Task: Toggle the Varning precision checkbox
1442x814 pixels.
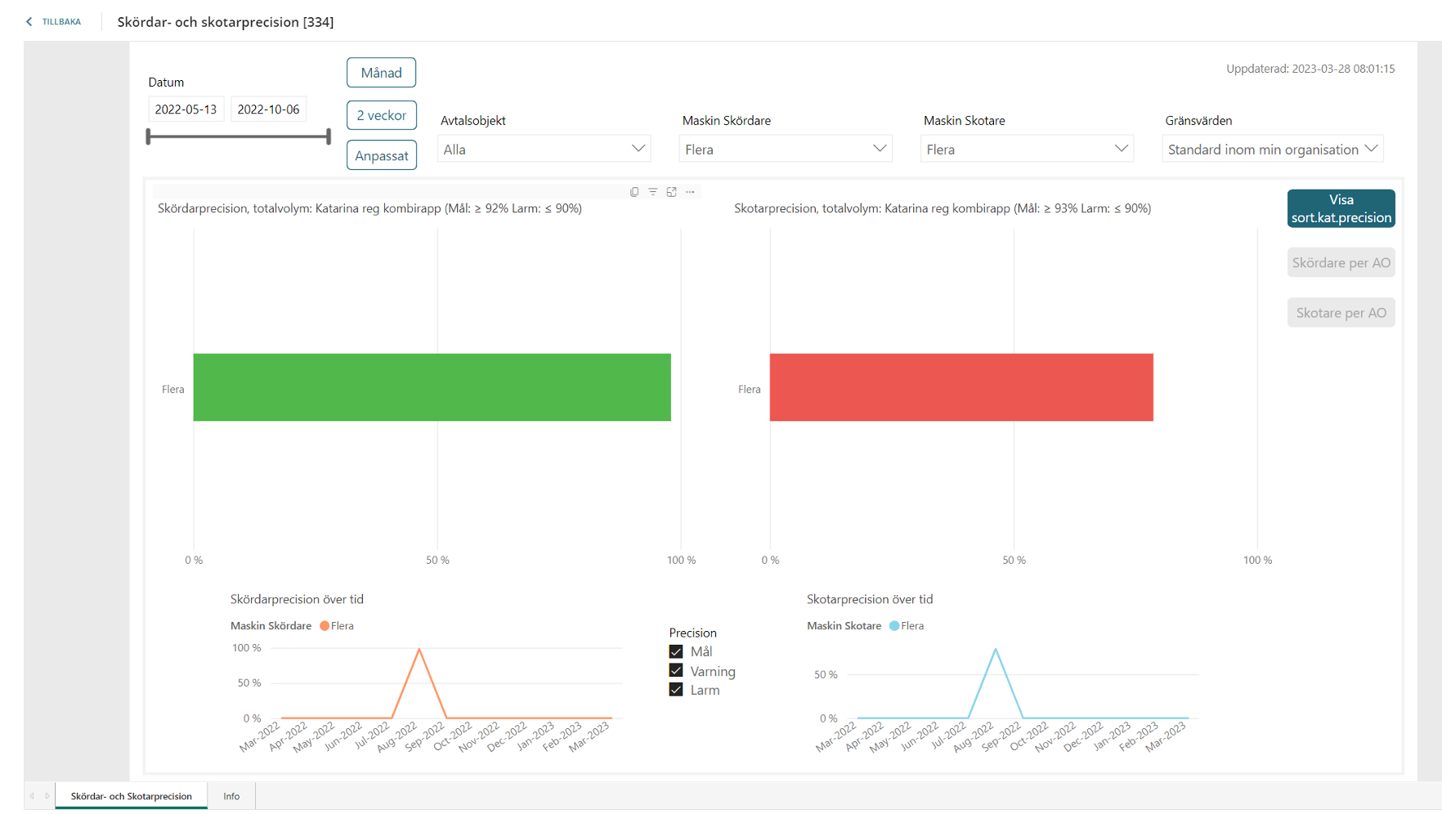Action: (676, 671)
